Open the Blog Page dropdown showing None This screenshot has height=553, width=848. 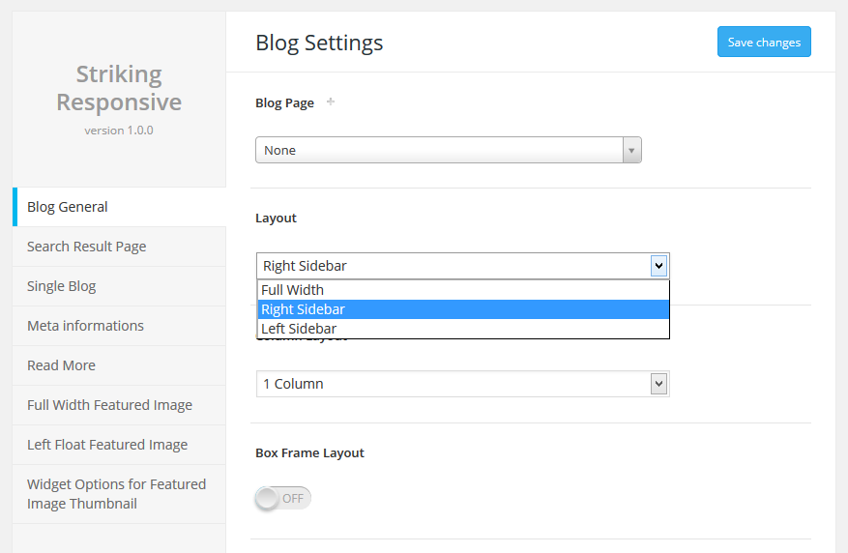pyautogui.click(x=440, y=150)
